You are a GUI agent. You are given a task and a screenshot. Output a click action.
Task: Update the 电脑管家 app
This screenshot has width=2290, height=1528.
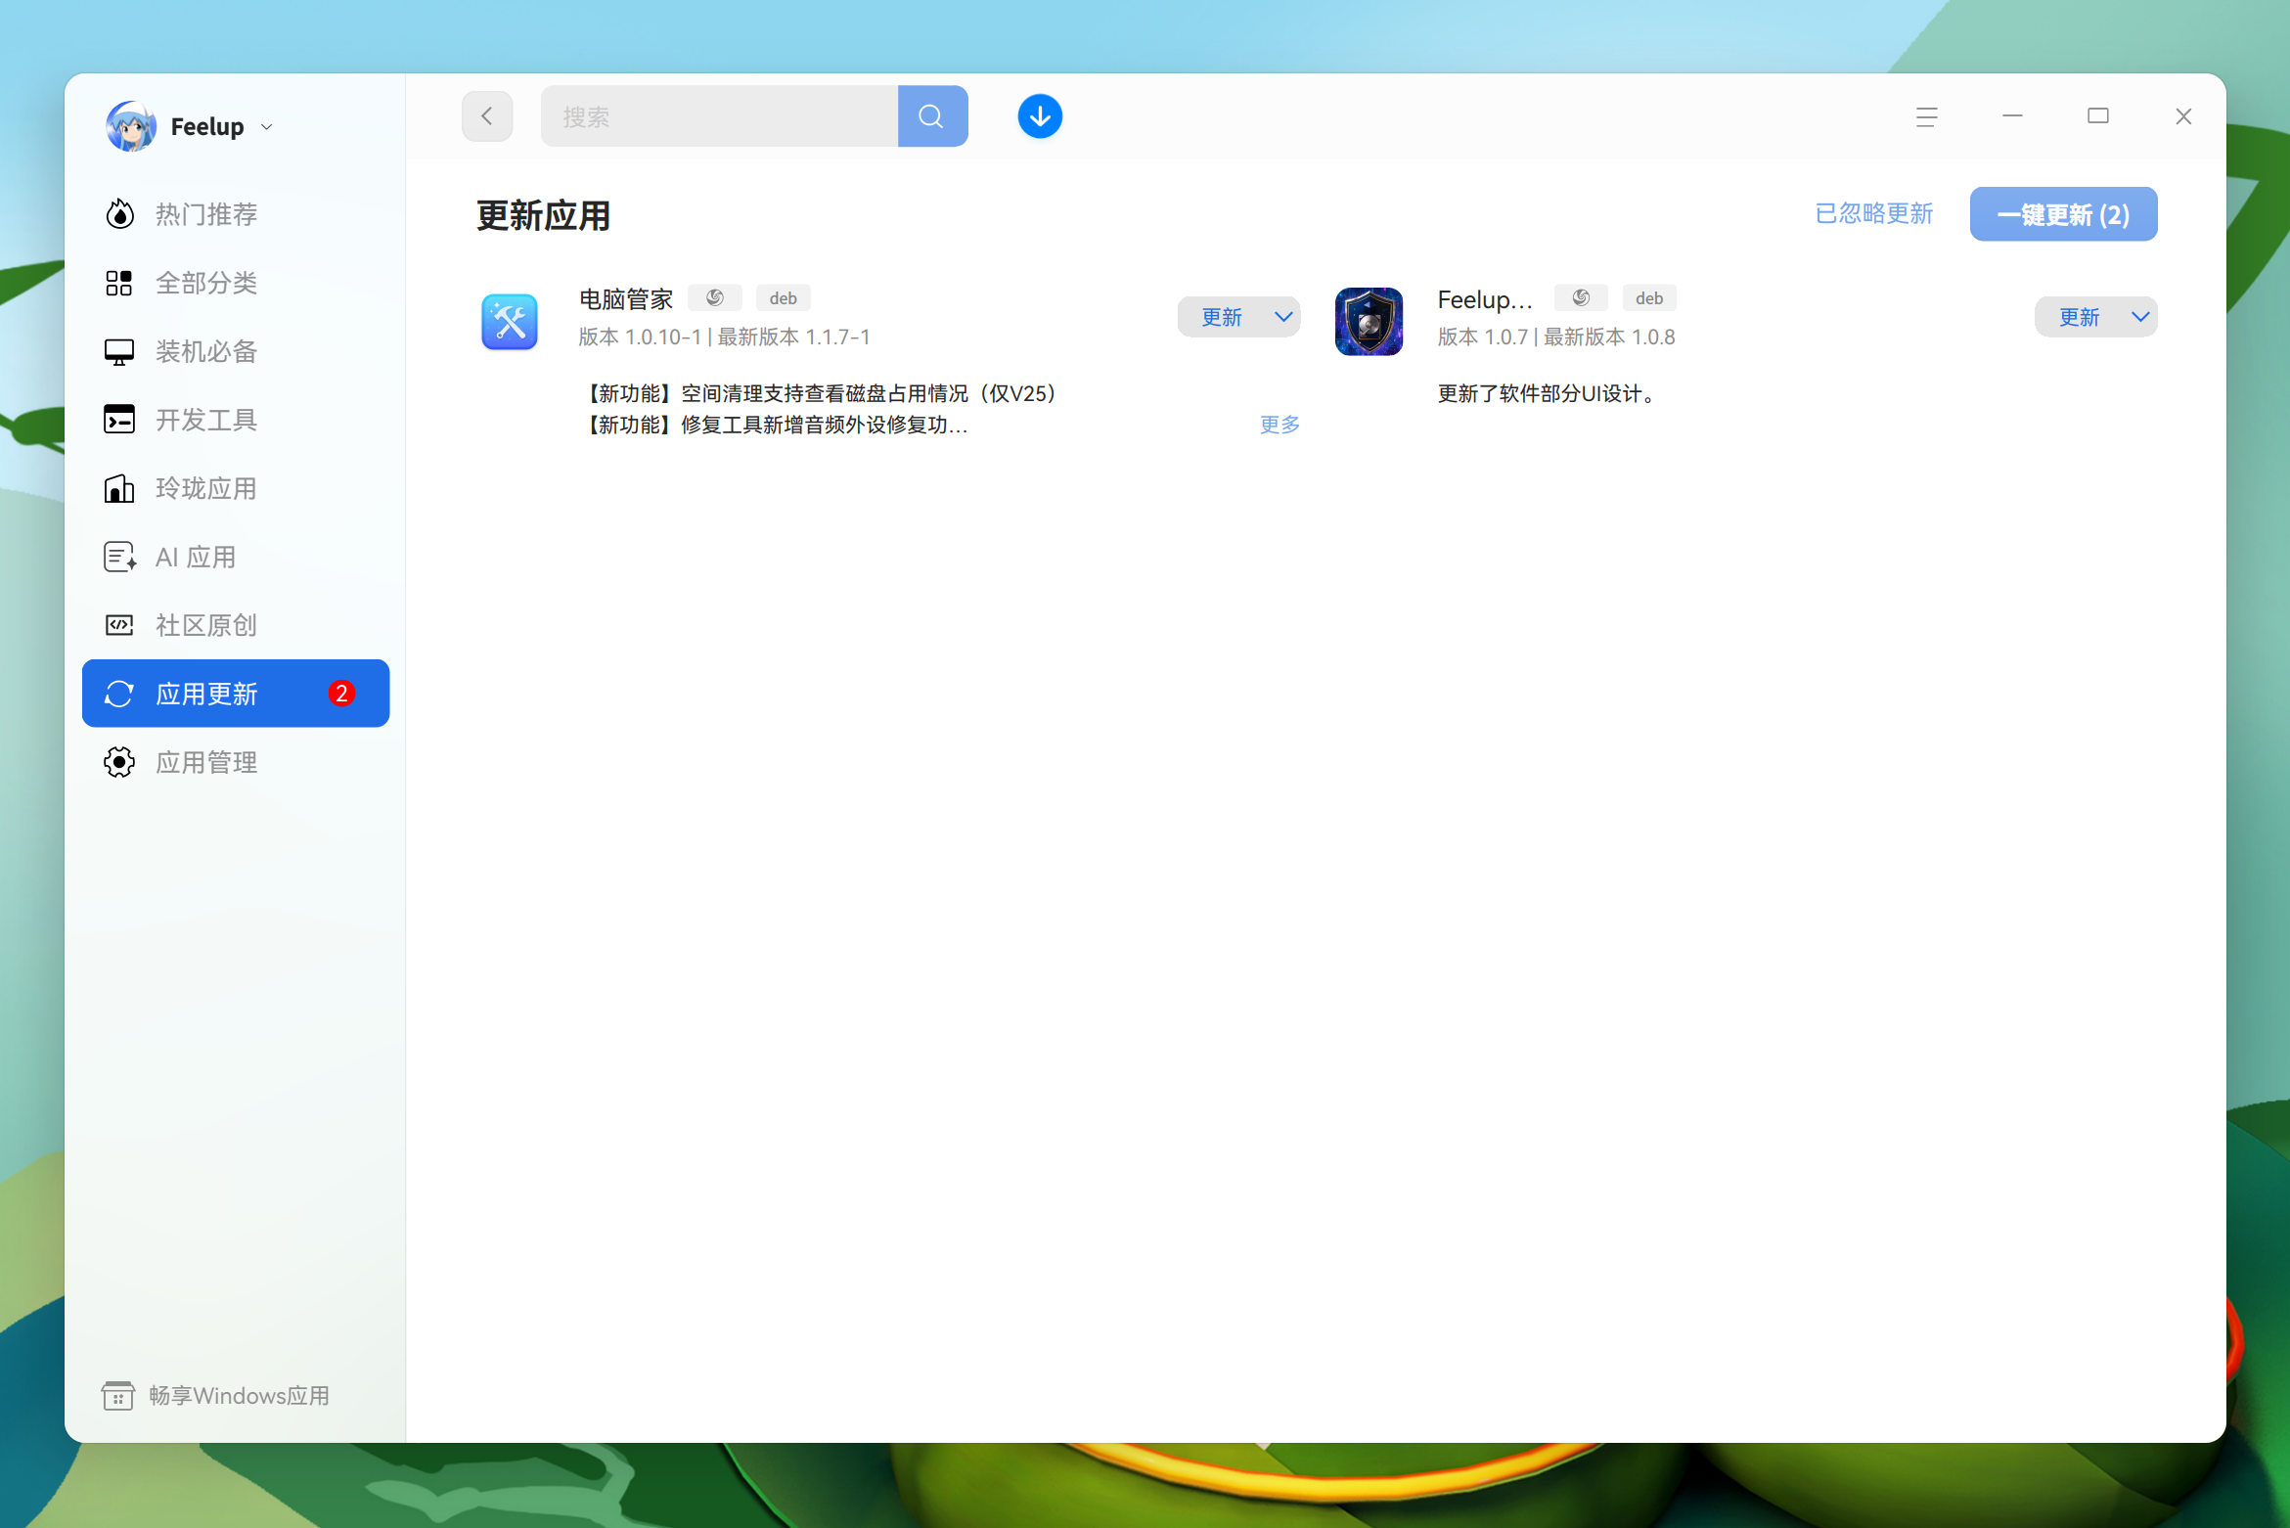(1222, 317)
